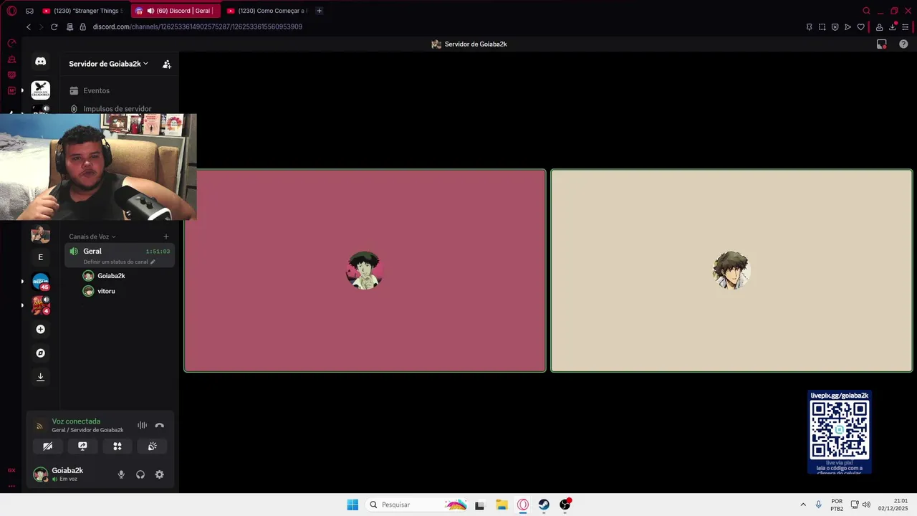This screenshot has height=516, width=917.
Task: Add page to bookmarks heart
Action: [x=860, y=27]
